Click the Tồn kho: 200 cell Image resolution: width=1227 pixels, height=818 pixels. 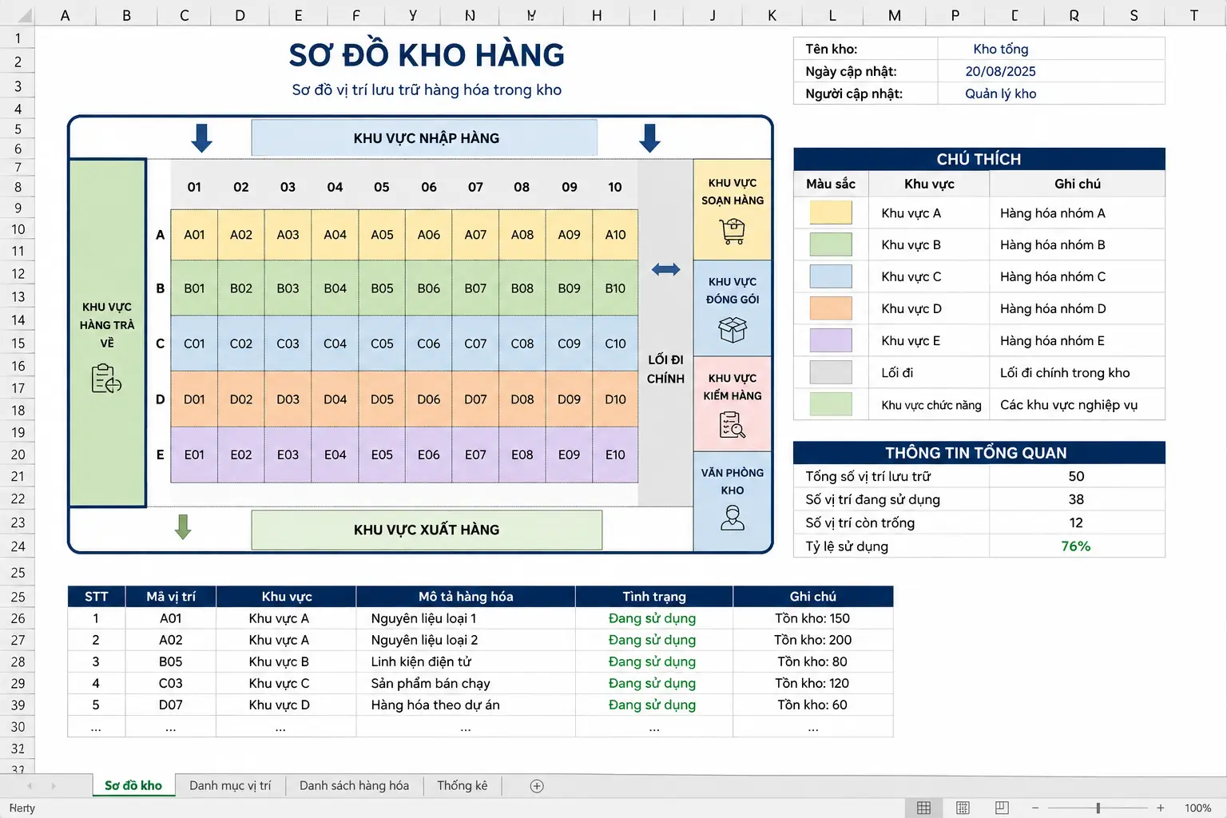click(x=812, y=640)
